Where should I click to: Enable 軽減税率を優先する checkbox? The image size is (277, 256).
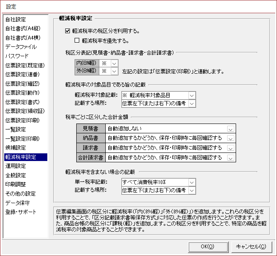[x=77, y=41]
